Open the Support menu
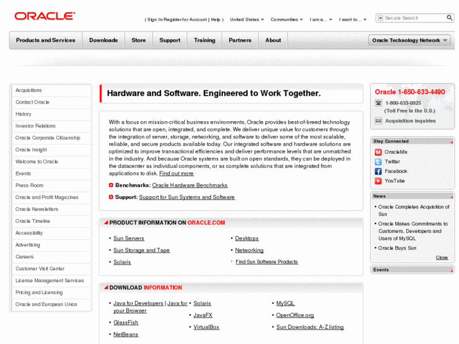 (170, 40)
